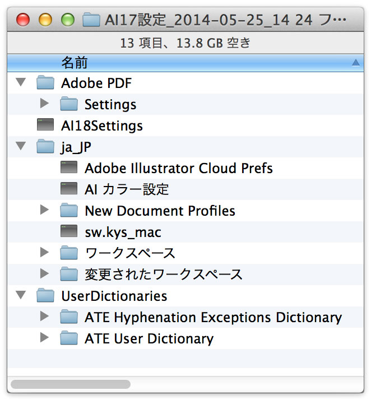Click the sw.kys_mac file icon
This screenshot has width=371, height=400.
tap(69, 231)
